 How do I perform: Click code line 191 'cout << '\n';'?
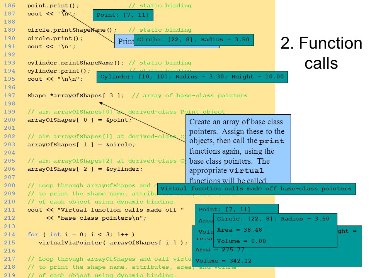[51, 46]
